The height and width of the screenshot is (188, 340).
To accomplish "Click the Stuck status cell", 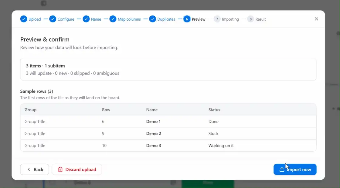I will pos(213,134).
